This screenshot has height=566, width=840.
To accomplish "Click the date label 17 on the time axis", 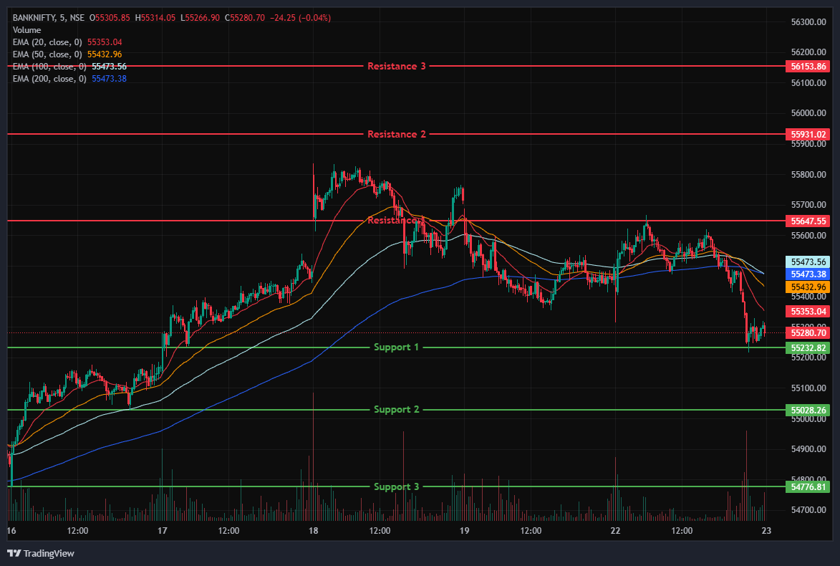I will pyautogui.click(x=163, y=531).
